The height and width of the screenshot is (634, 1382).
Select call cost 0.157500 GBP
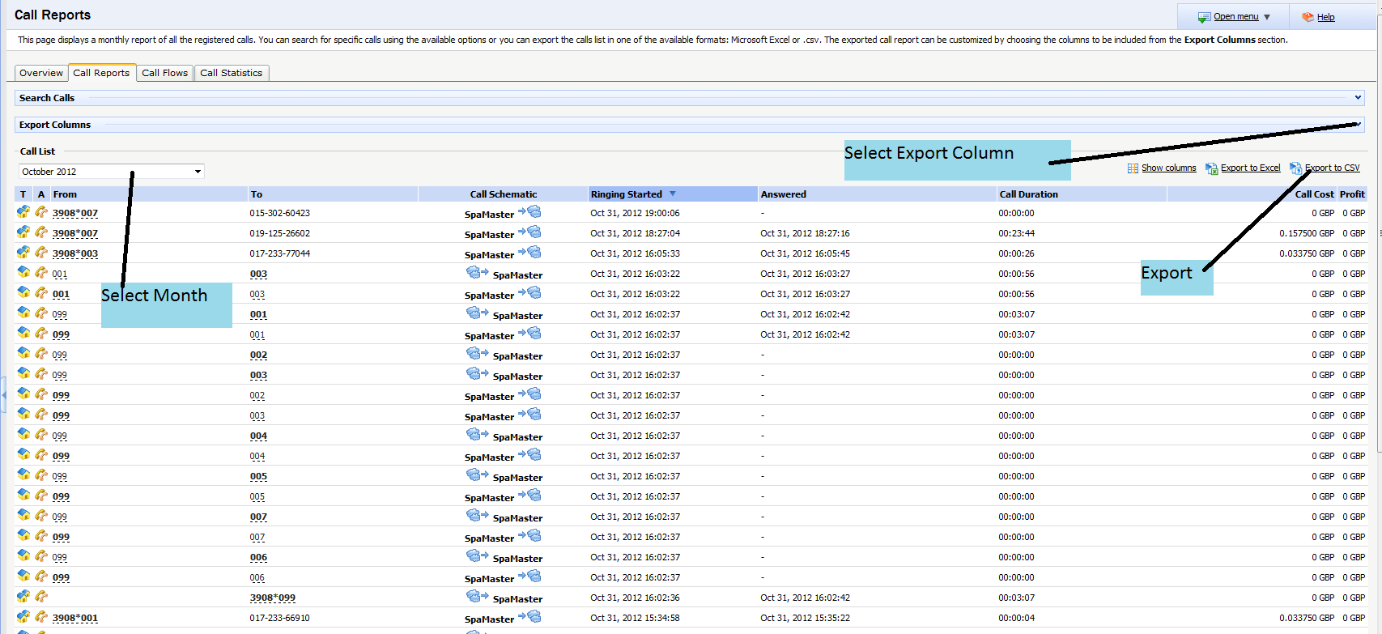(1307, 234)
